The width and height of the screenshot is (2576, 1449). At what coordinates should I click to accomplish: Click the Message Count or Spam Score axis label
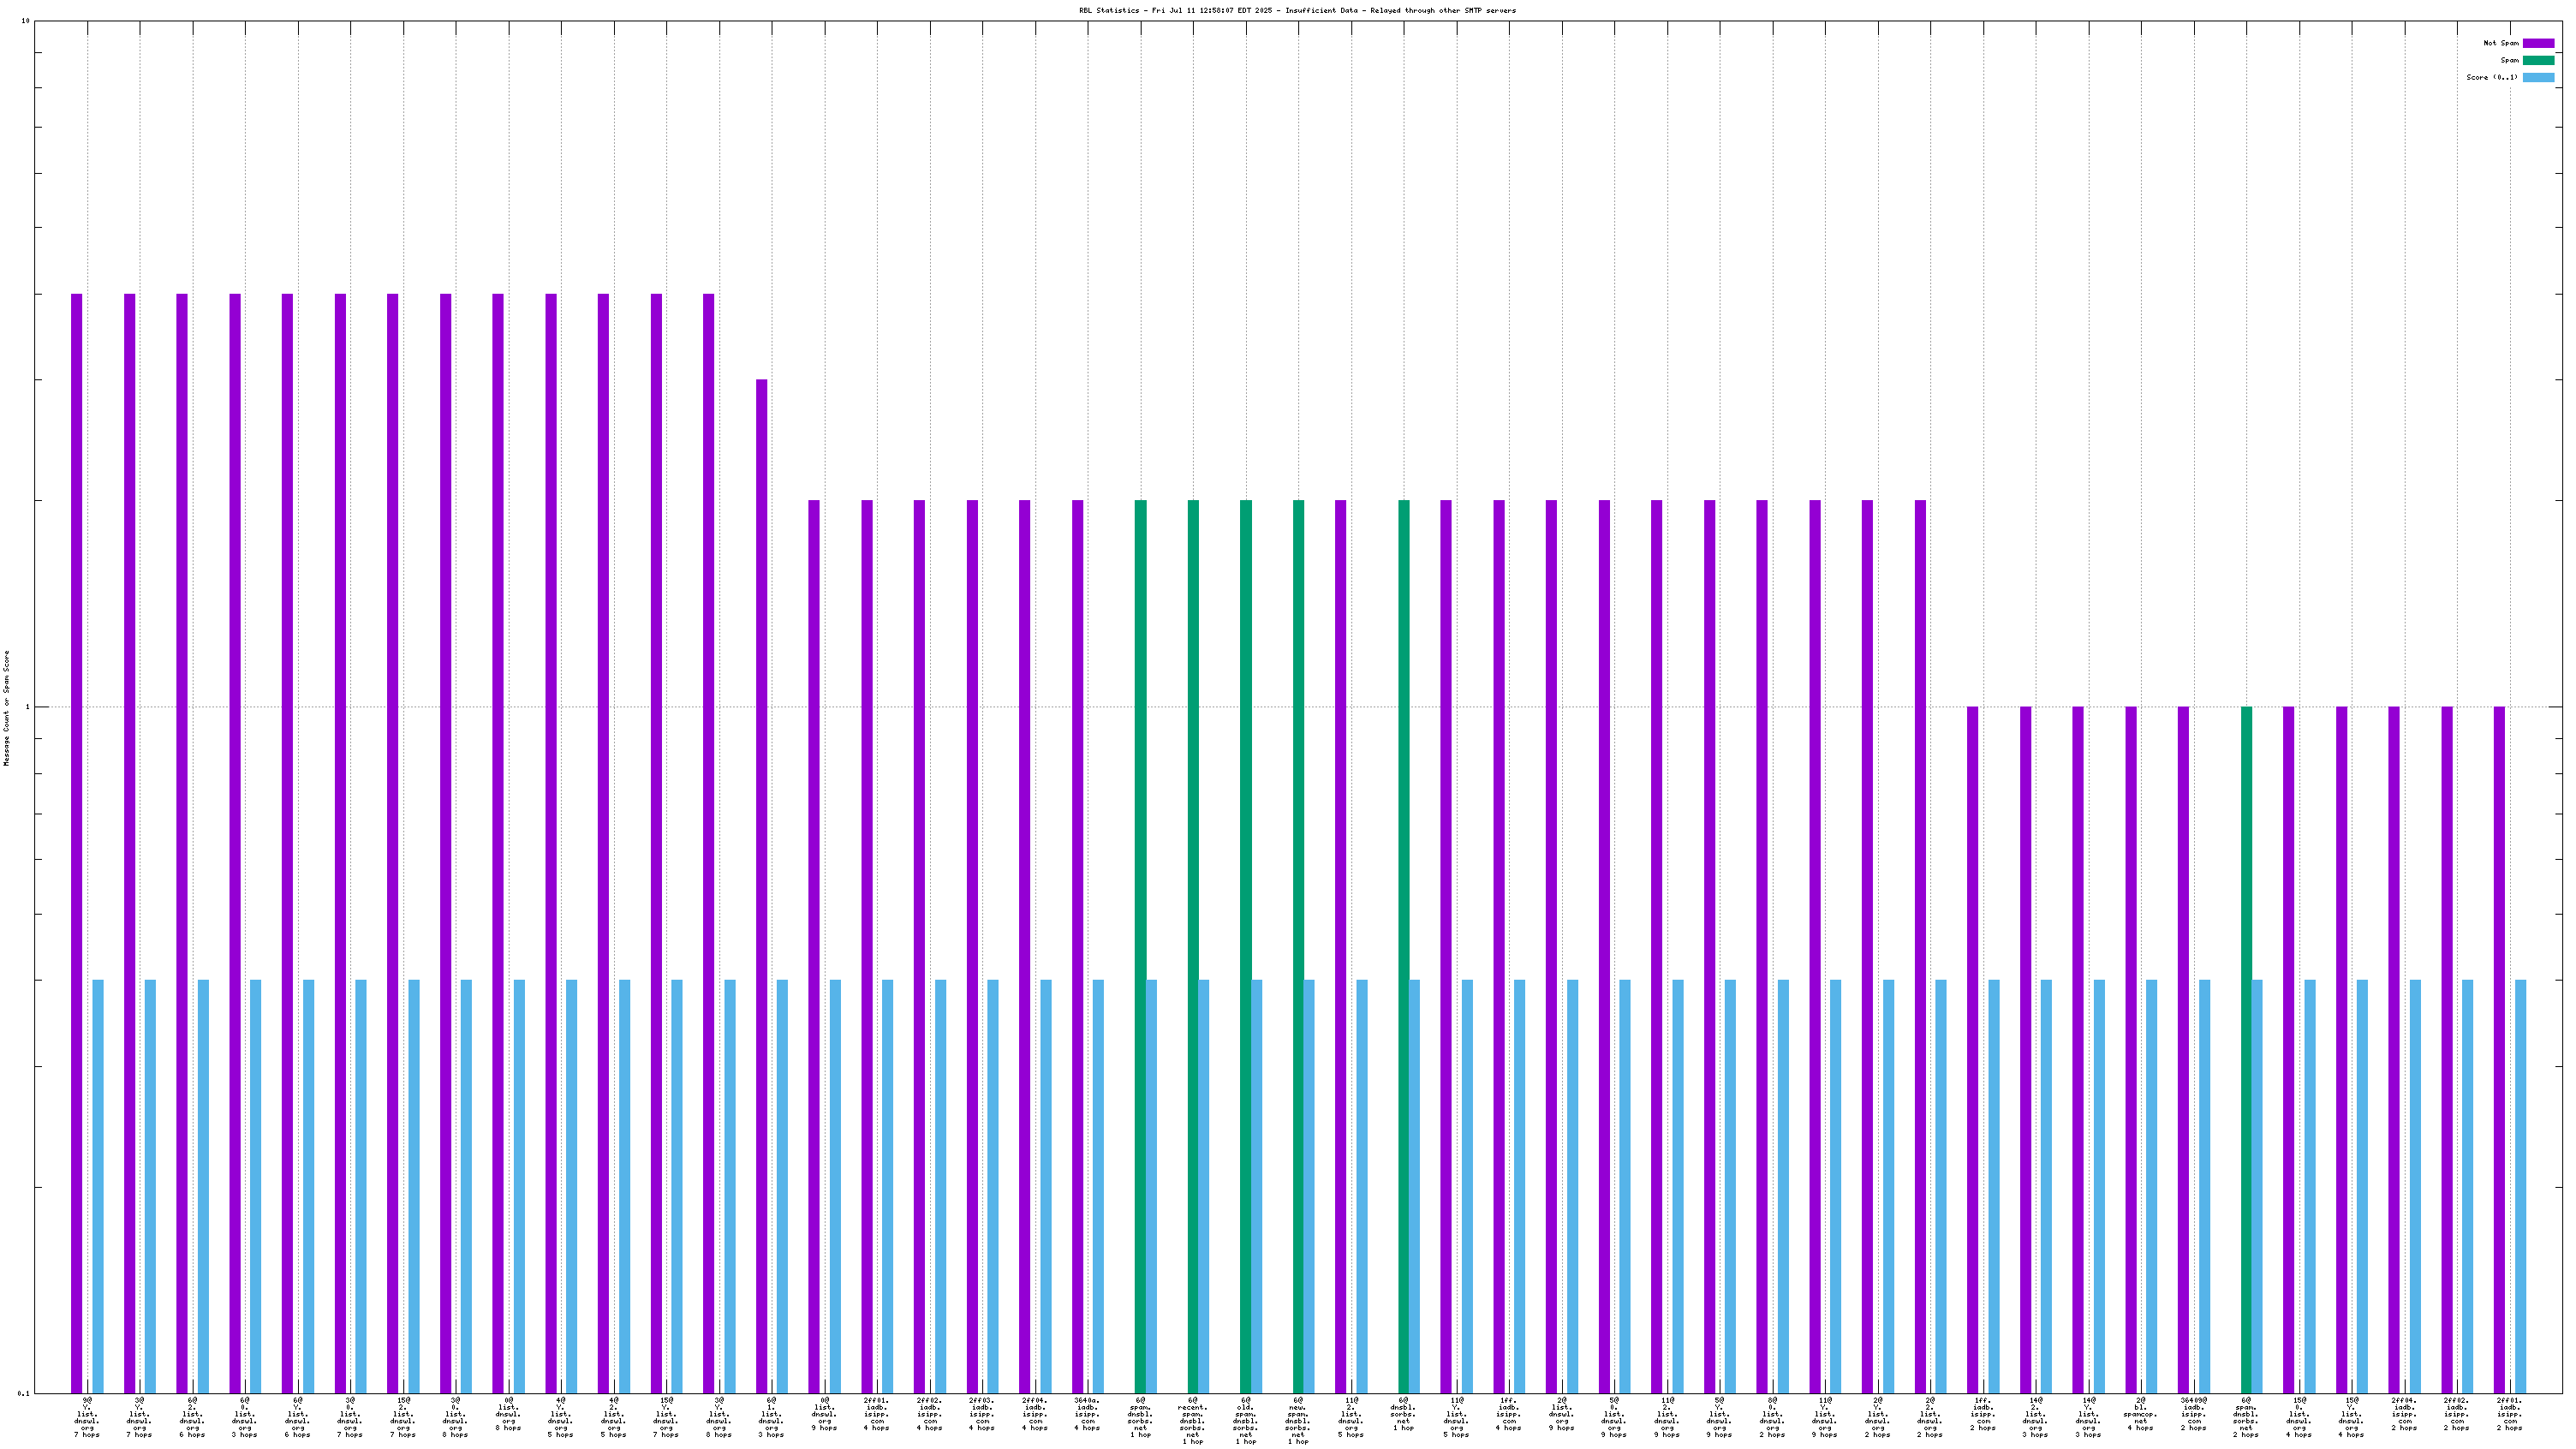(x=6, y=707)
